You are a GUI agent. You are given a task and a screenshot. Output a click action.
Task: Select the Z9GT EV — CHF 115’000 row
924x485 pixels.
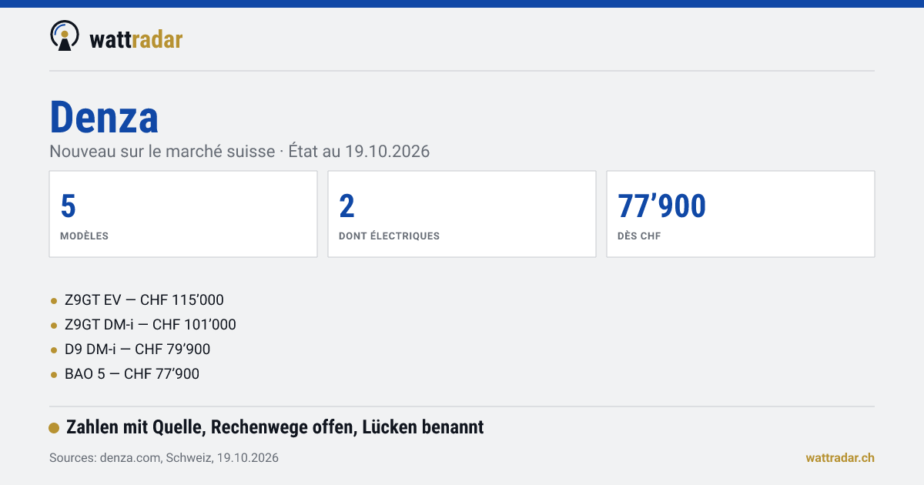click(x=137, y=300)
